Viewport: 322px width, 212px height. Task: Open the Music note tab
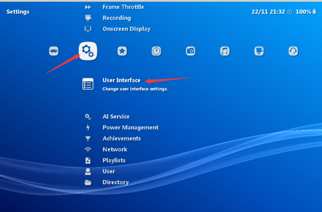[225, 51]
